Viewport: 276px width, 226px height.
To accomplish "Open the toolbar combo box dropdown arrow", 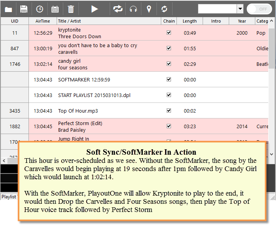I will [x=240, y=9].
